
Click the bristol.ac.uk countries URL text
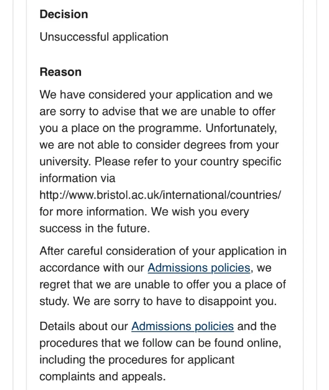click(x=160, y=195)
